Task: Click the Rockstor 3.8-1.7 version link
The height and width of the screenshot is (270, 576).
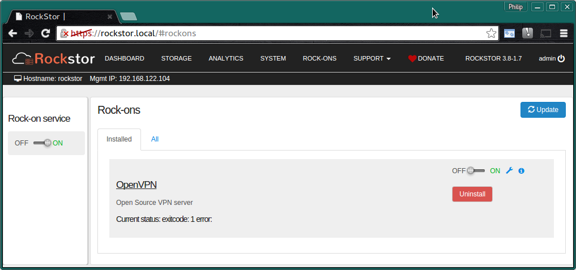Action: point(493,58)
